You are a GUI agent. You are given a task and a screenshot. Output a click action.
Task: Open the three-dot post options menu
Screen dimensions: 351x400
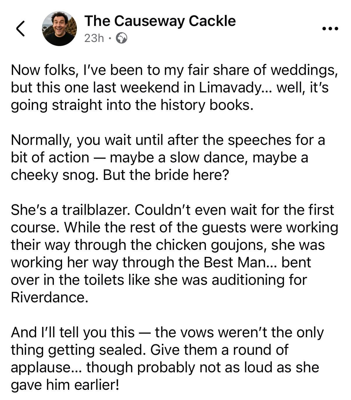pos(330,29)
